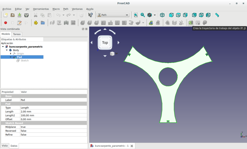
Task: Collapse the Pad tree node
Action: pos(11,57)
